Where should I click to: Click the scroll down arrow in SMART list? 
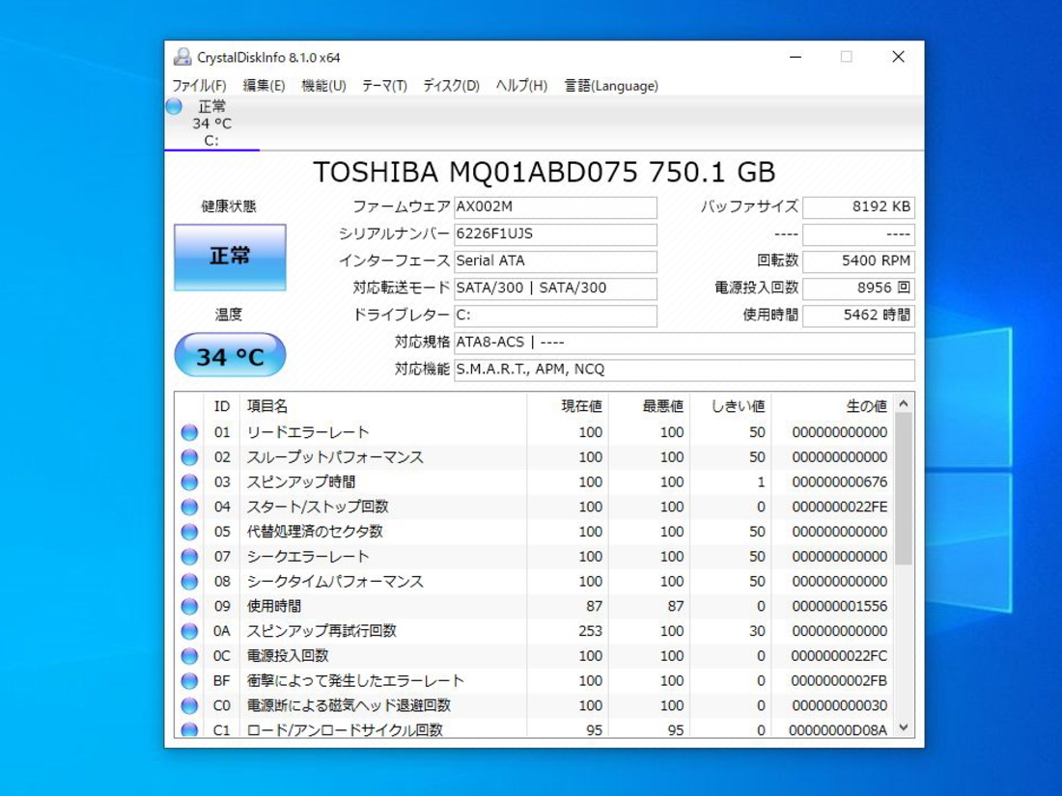tap(904, 727)
